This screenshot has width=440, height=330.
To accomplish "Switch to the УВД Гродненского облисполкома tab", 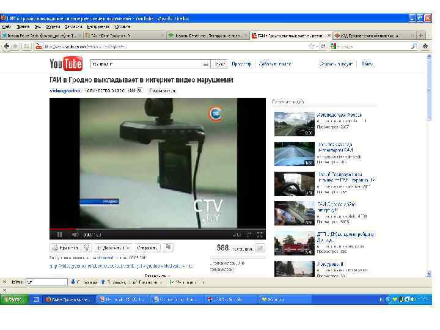I will (x=374, y=35).
